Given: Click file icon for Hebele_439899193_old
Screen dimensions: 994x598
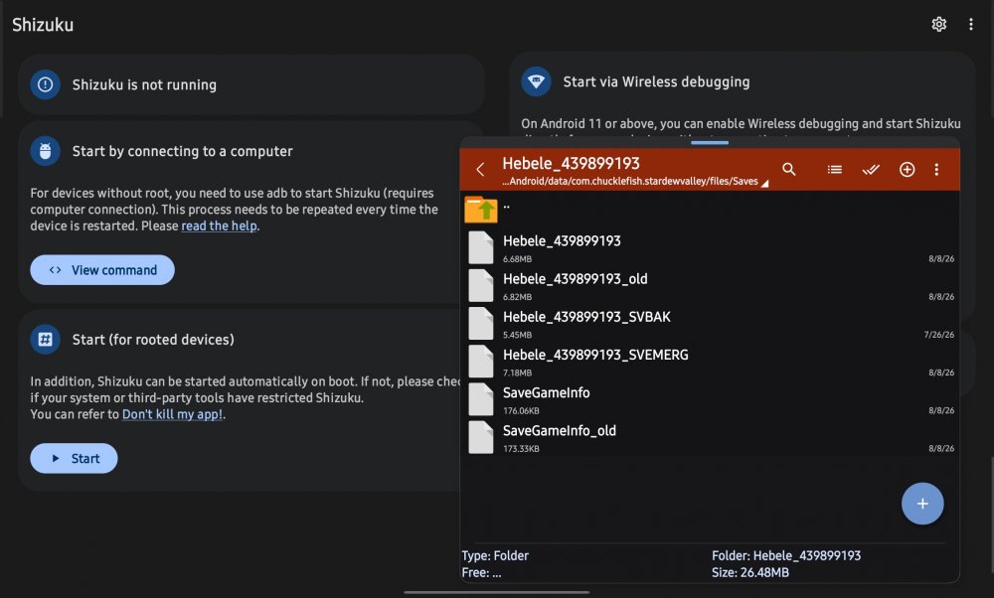Looking at the screenshot, I should tap(480, 285).
